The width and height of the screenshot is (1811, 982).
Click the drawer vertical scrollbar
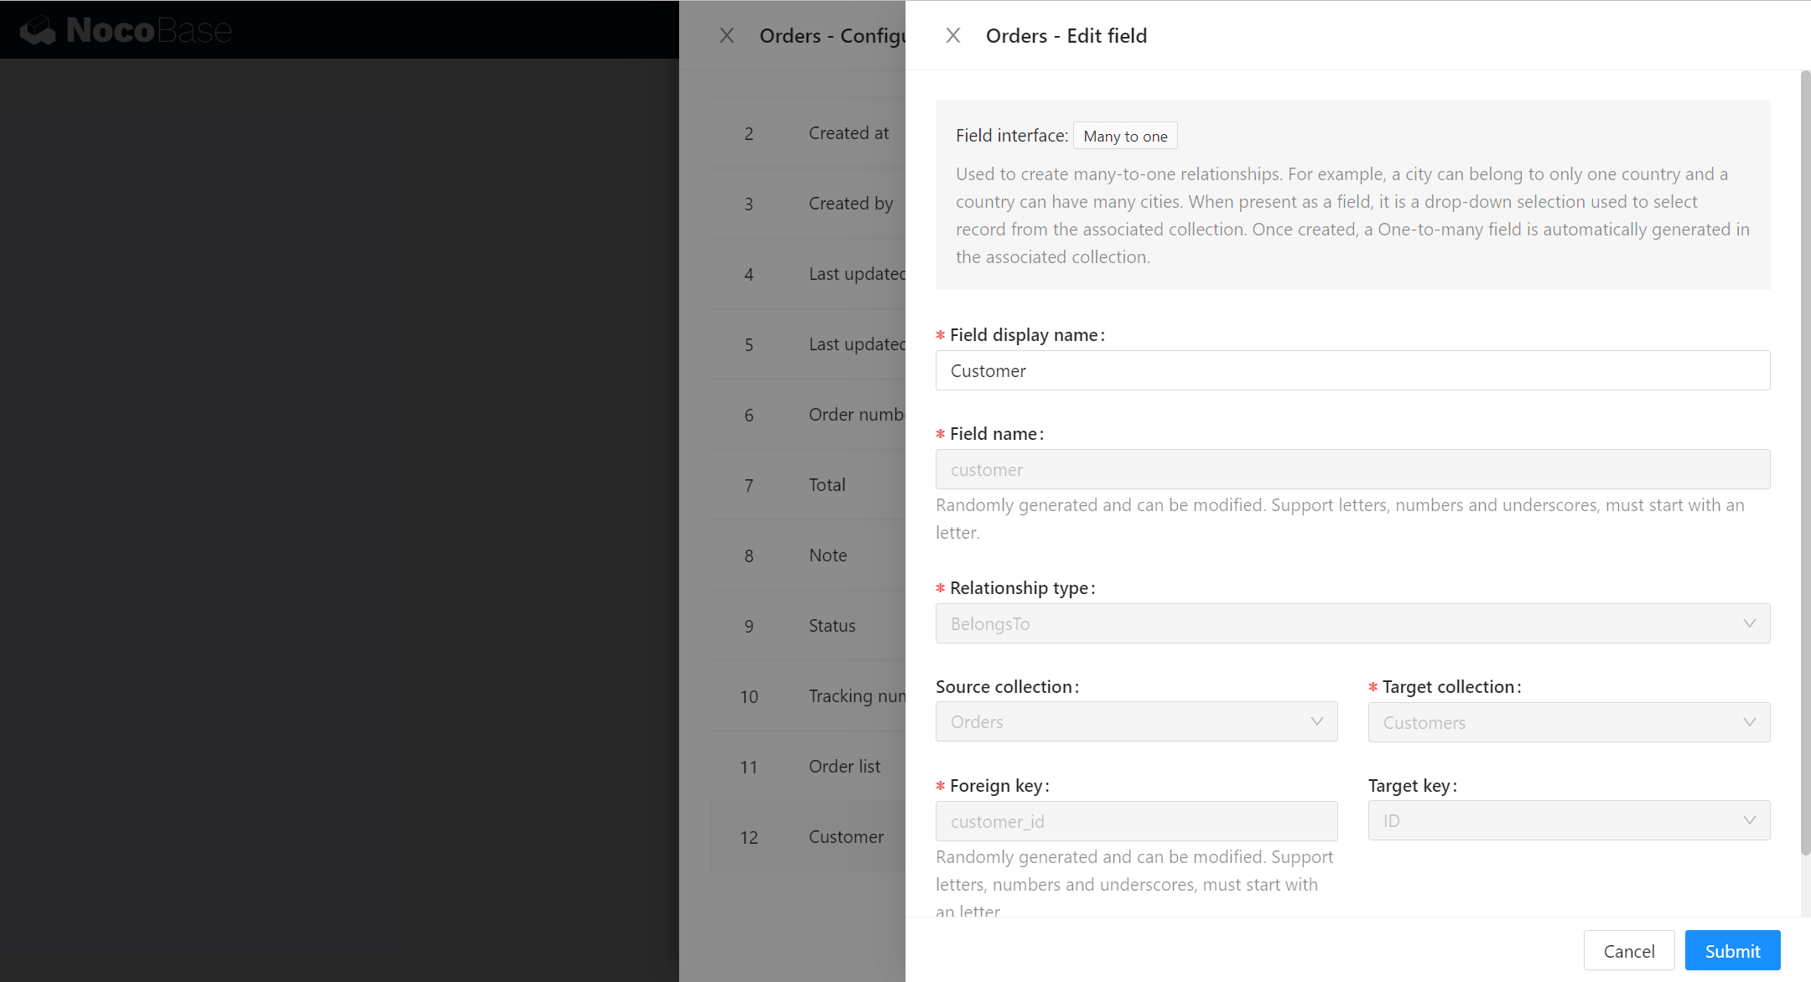pos(1805,461)
